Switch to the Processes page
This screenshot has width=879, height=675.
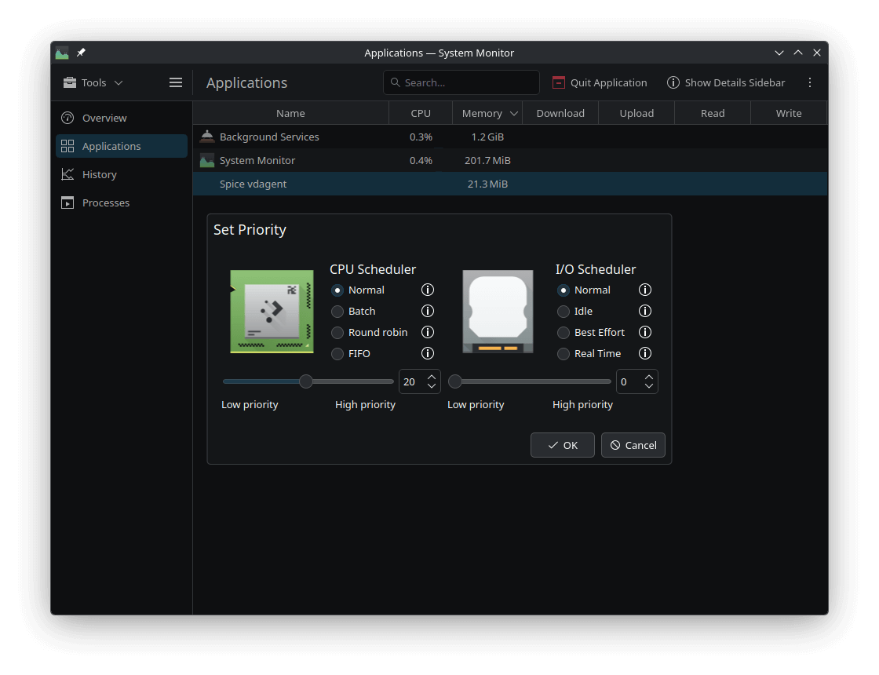(x=106, y=202)
